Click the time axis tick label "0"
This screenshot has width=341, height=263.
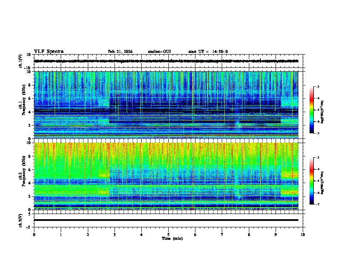point(34,235)
